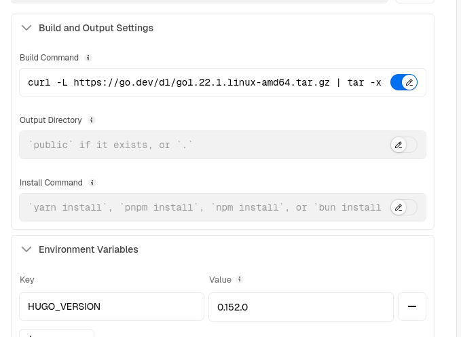Viewport: 461px width, 337px height.
Task: Click the info icon beside Install Command
Action: (x=92, y=183)
